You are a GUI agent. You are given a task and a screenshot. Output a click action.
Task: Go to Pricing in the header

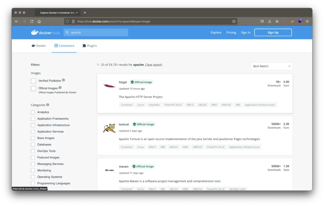(x=231, y=33)
